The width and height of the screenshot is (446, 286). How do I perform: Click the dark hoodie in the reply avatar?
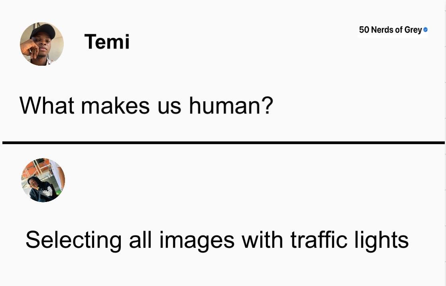43,192
